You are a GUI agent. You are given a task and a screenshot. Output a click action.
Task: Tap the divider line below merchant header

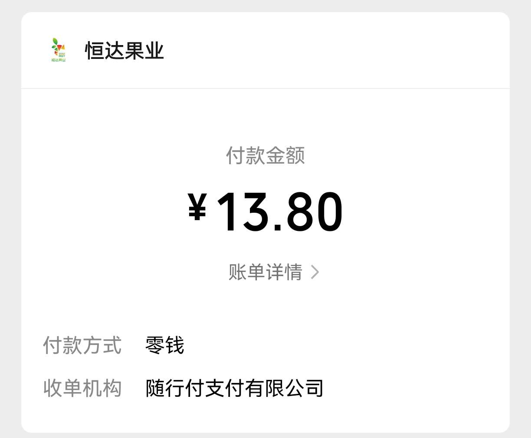click(x=265, y=89)
